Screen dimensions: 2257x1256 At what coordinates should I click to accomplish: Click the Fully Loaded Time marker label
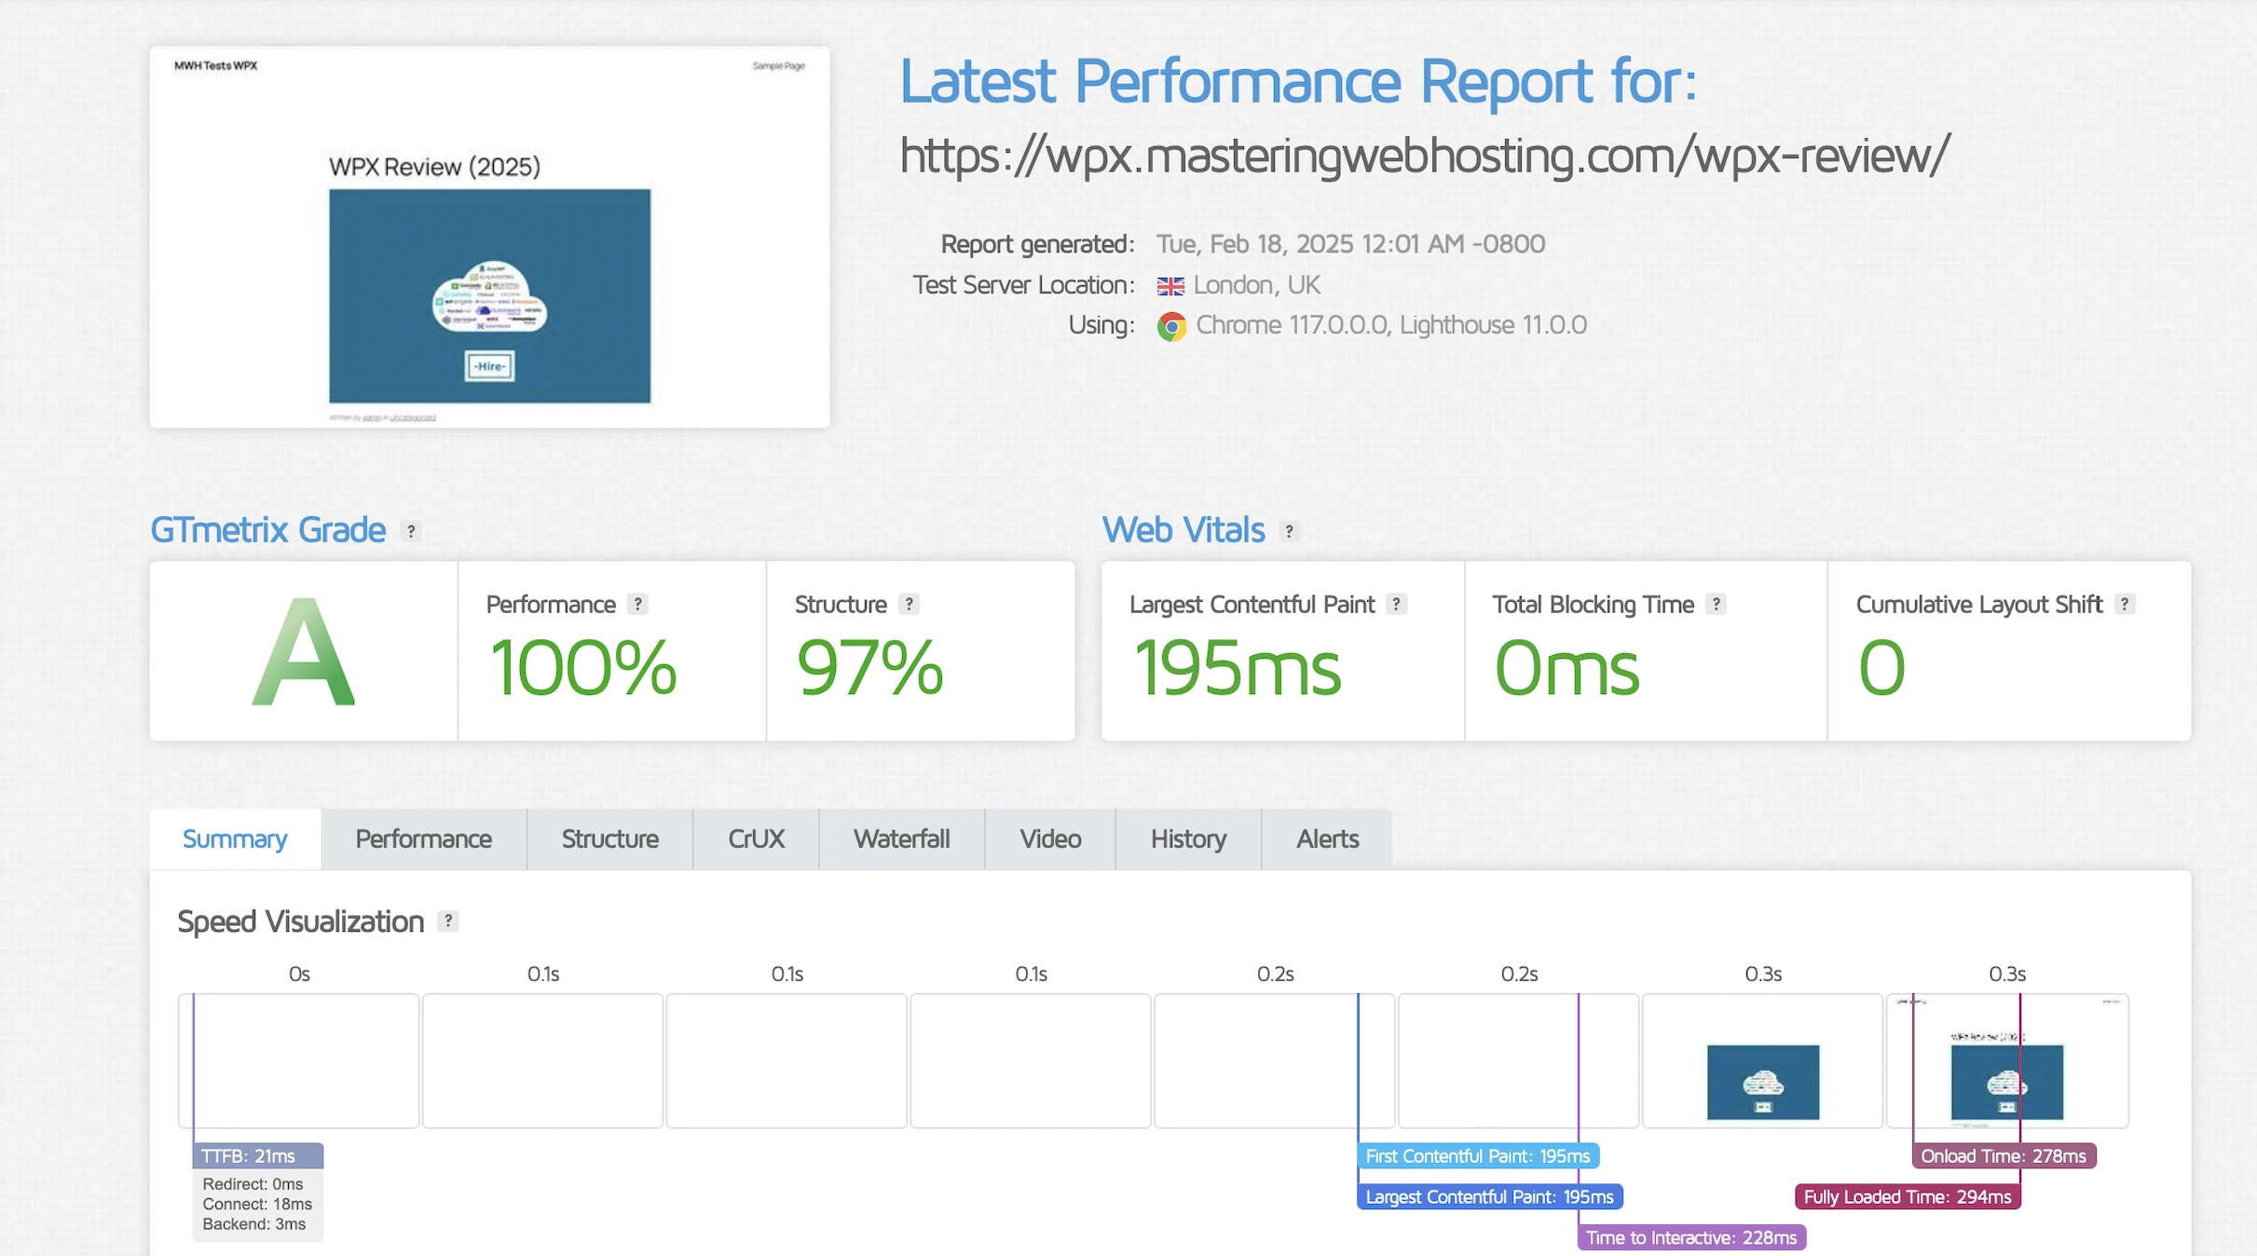tap(1907, 1196)
